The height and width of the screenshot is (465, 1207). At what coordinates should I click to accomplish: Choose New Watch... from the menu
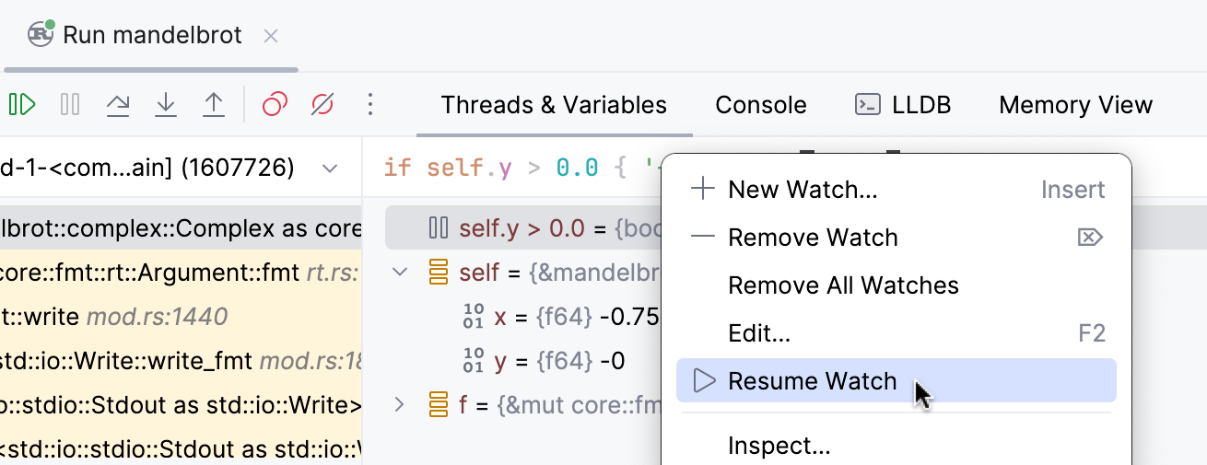802,190
